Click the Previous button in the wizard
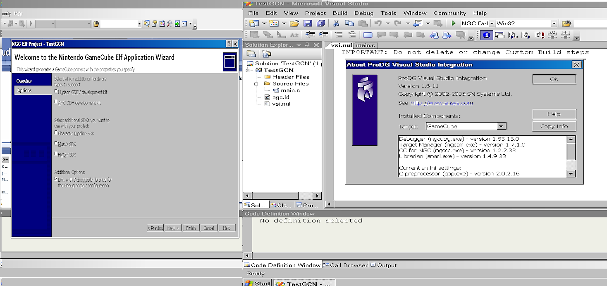This screenshot has height=286, width=607. click(x=155, y=228)
